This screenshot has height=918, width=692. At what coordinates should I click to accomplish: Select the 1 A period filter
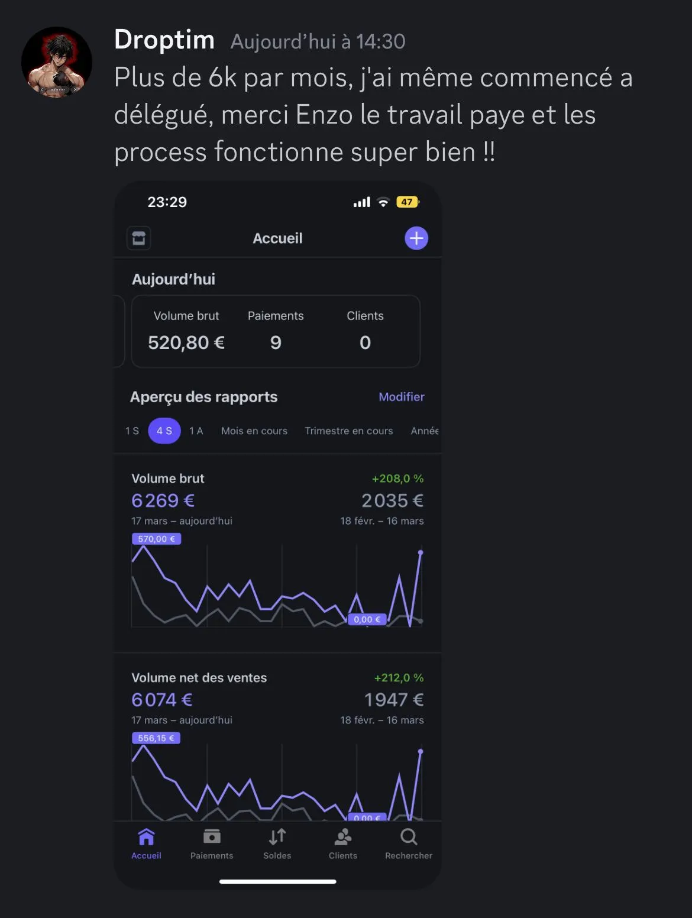coord(196,431)
